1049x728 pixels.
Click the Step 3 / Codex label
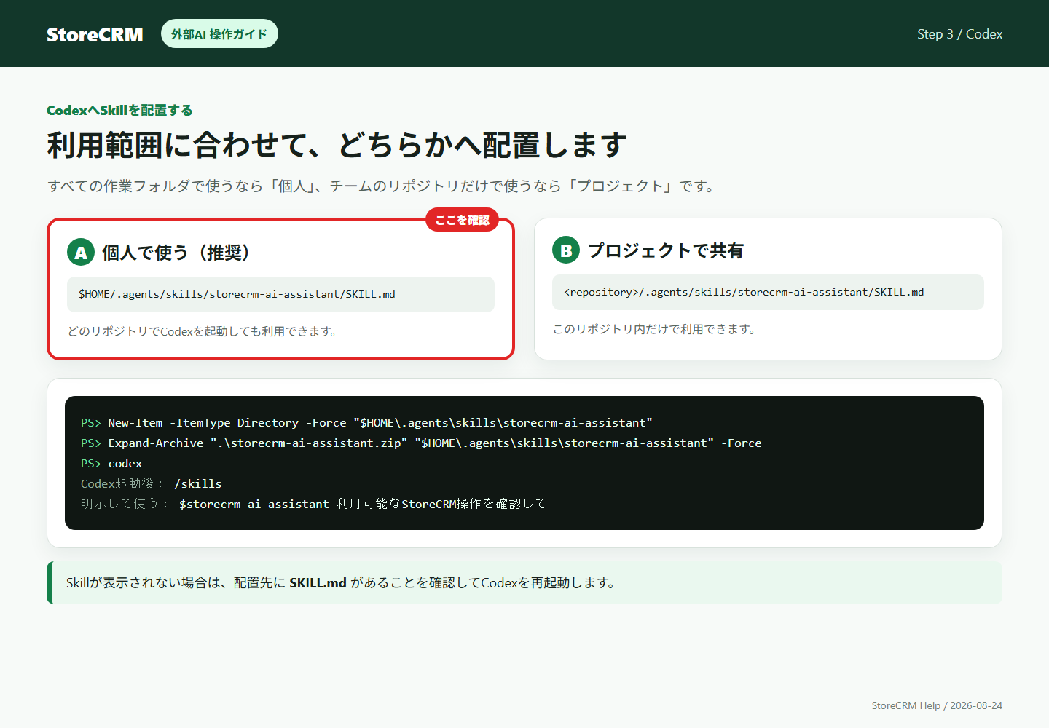click(x=959, y=34)
